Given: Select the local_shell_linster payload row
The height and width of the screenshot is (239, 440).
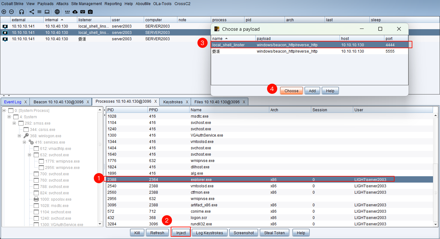Looking at the screenshot, I should click(310, 45).
